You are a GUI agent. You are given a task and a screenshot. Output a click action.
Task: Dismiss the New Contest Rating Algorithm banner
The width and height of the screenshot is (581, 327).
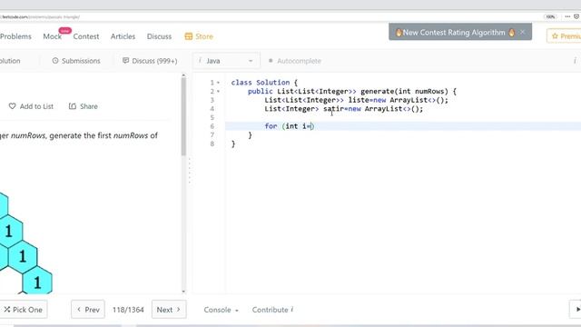[x=523, y=33]
